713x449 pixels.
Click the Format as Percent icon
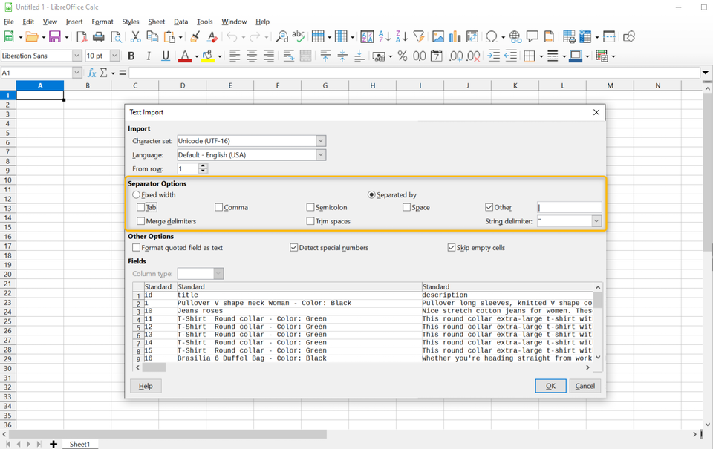tap(402, 56)
